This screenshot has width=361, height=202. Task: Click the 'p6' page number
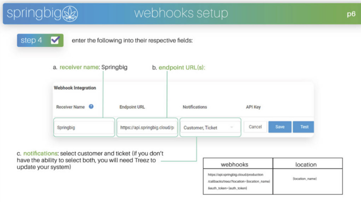coord(351,14)
